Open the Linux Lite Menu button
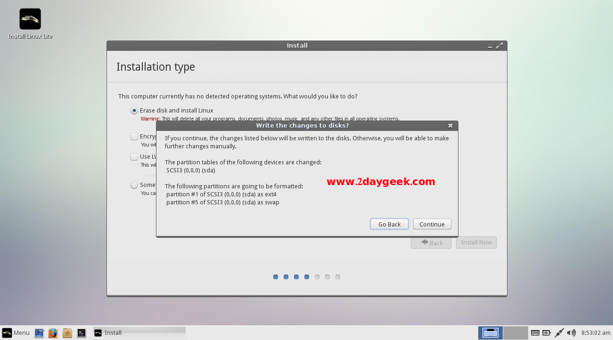 (16, 333)
